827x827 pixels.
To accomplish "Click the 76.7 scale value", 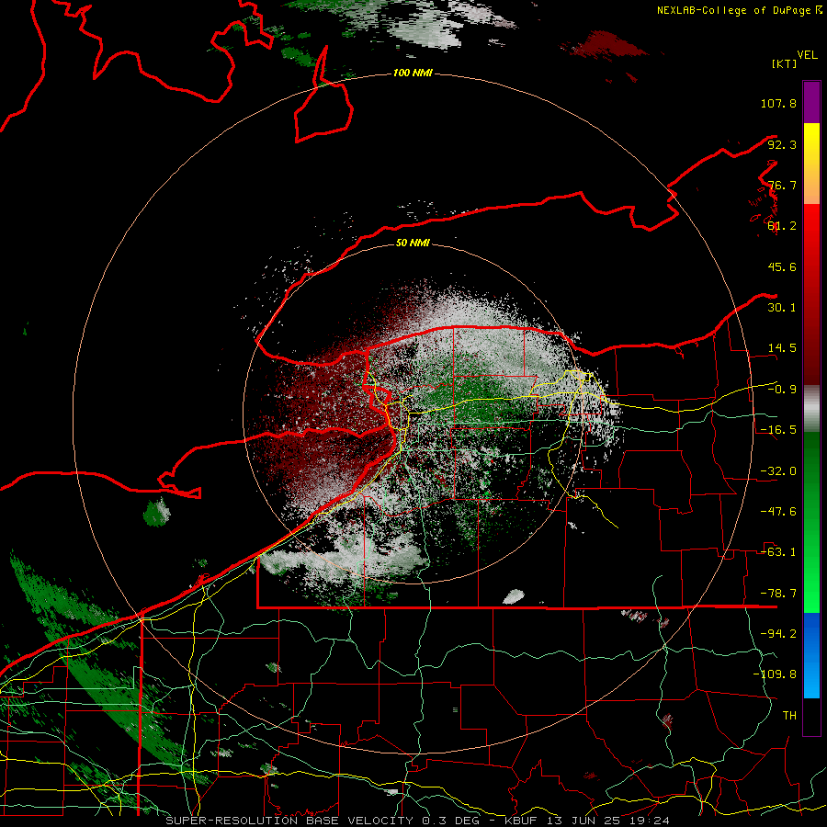I will 782,185.
